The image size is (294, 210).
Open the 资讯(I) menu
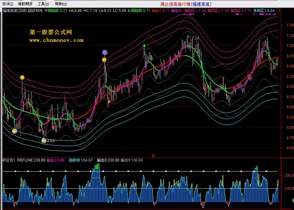(x=8, y=4)
